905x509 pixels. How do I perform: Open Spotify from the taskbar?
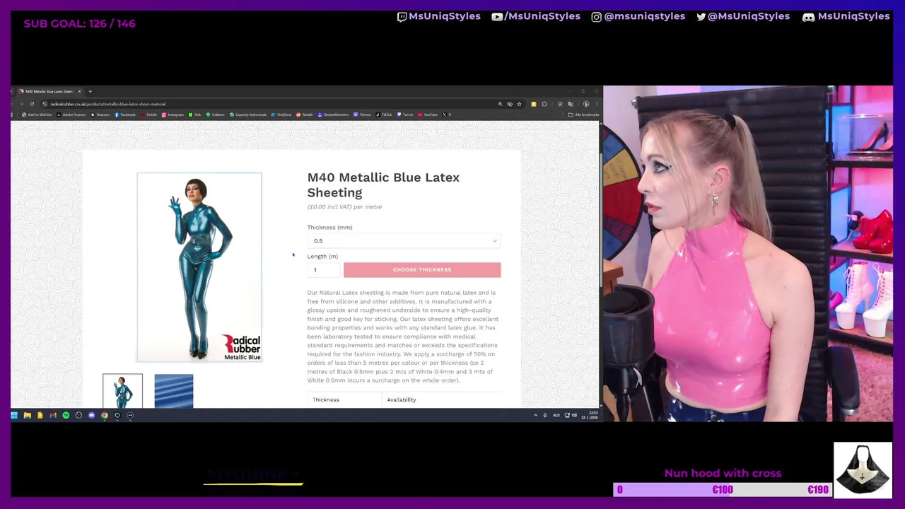coord(66,415)
